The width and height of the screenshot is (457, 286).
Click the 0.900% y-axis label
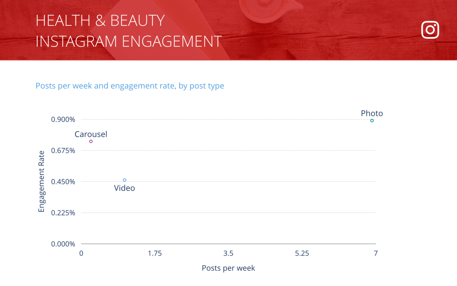(63, 119)
